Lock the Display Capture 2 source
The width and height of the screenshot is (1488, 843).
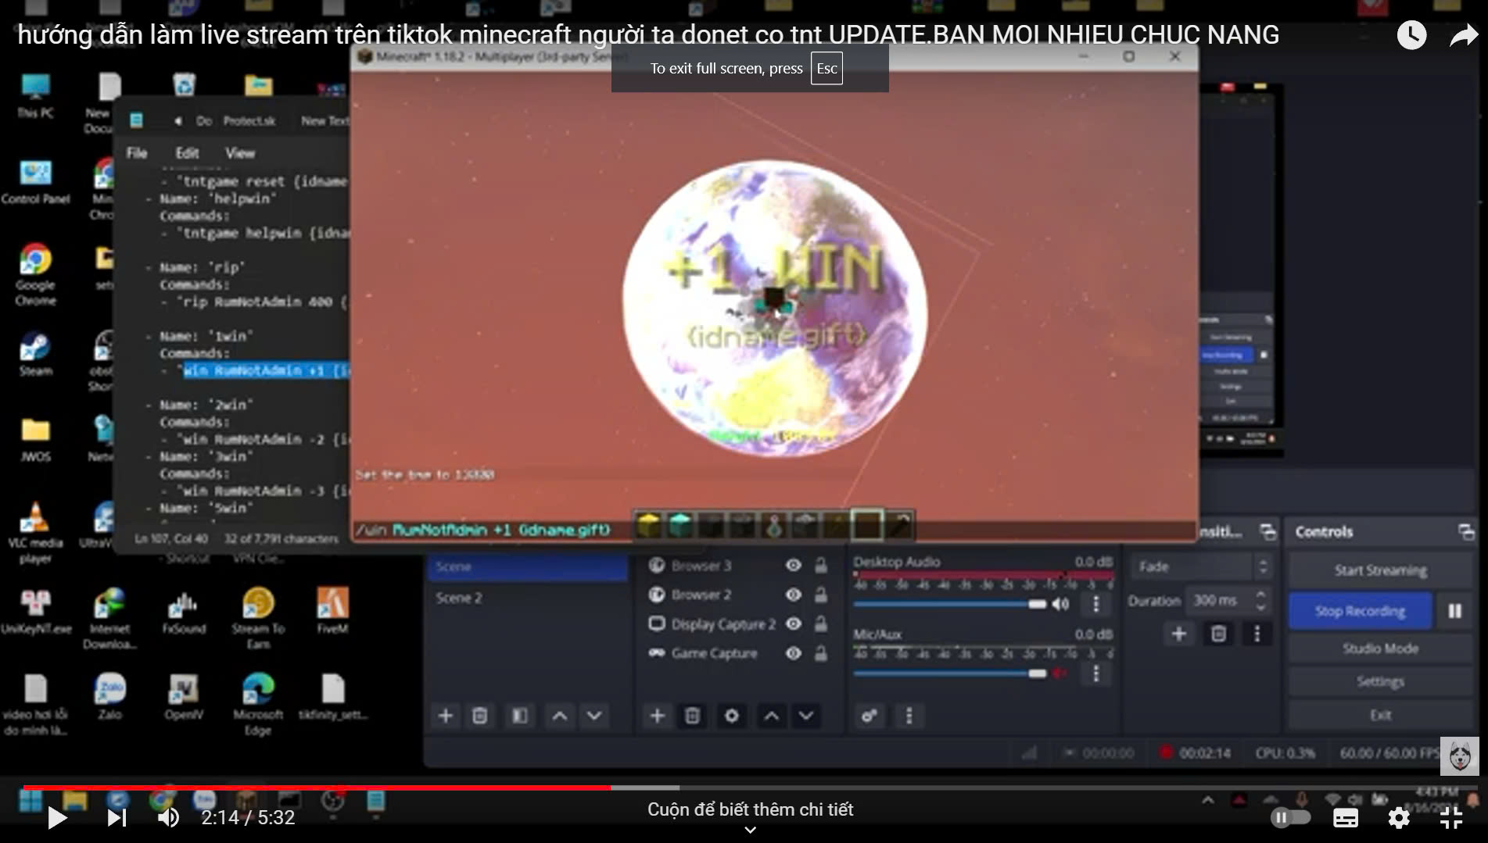pos(821,624)
